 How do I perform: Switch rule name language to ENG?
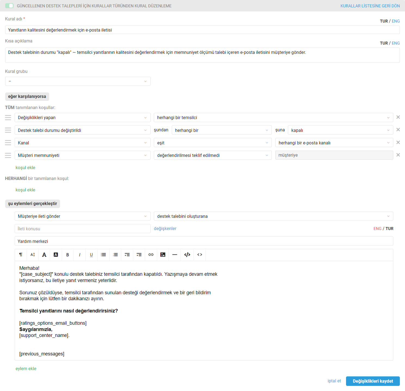pos(396,21)
